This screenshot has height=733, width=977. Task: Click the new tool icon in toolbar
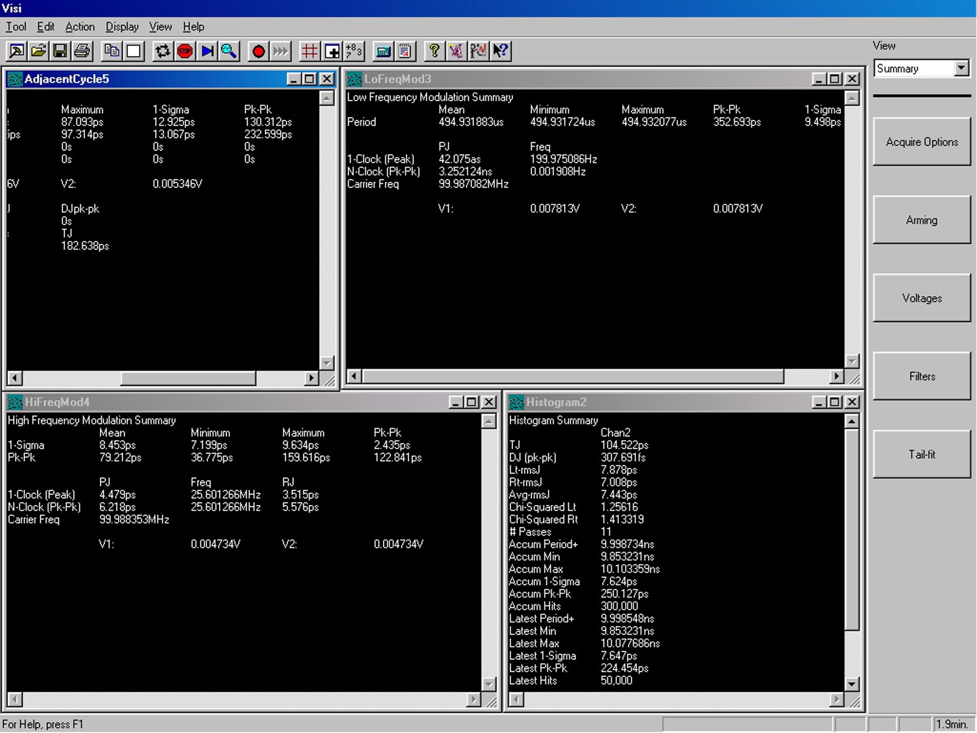[x=17, y=51]
